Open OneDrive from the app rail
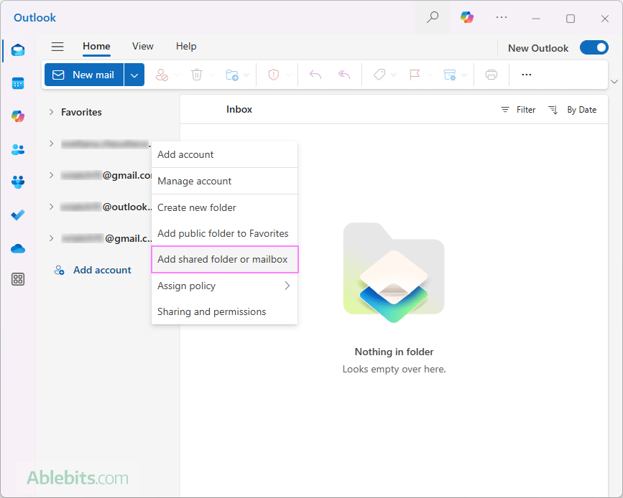This screenshot has width=623, height=498. [x=18, y=248]
